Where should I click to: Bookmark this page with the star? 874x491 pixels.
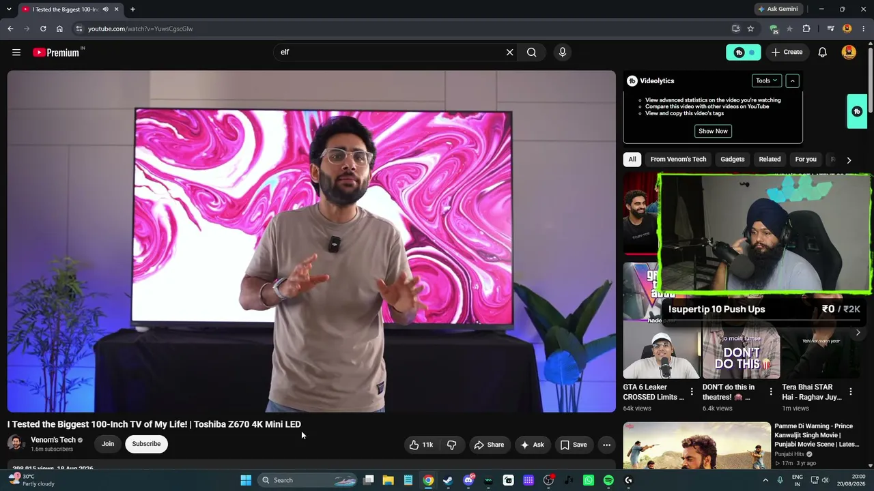(x=750, y=29)
